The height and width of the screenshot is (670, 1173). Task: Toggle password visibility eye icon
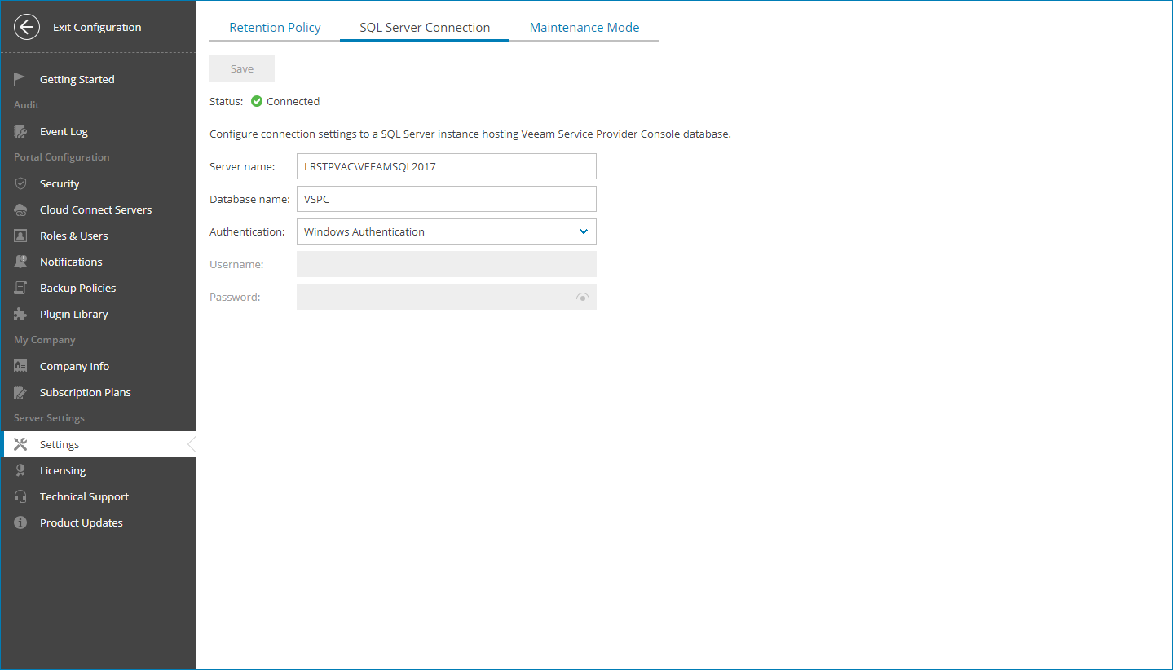coord(582,298)
